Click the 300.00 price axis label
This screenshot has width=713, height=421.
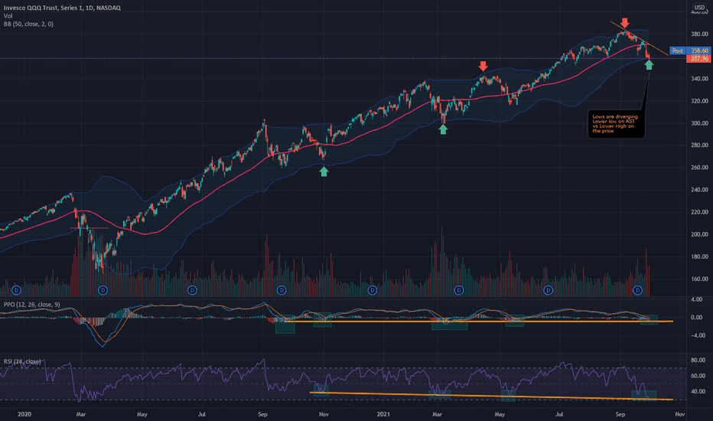click(x=699, y=123)
